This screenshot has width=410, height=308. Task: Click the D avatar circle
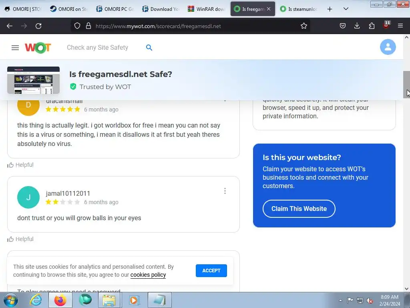coord(28,106)
